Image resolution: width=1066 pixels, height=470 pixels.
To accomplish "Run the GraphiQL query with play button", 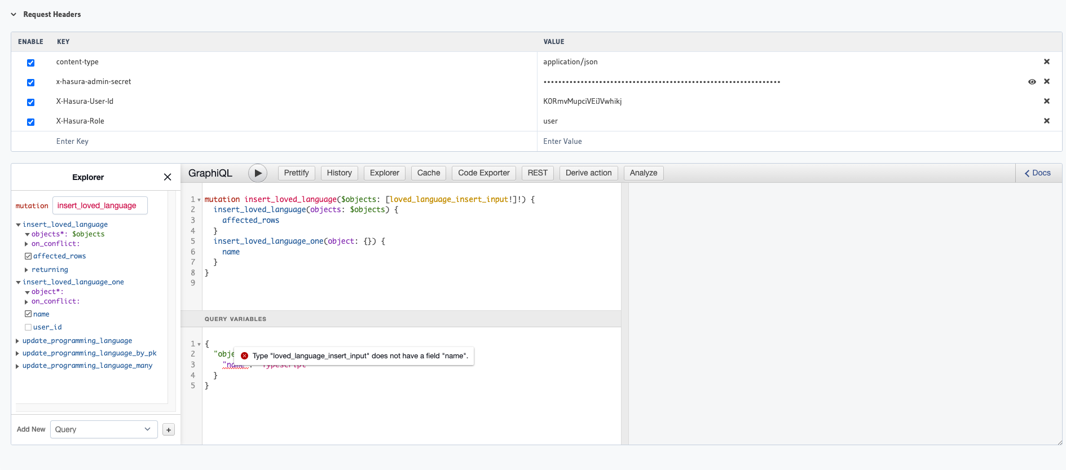I will (x=258, y=173).
